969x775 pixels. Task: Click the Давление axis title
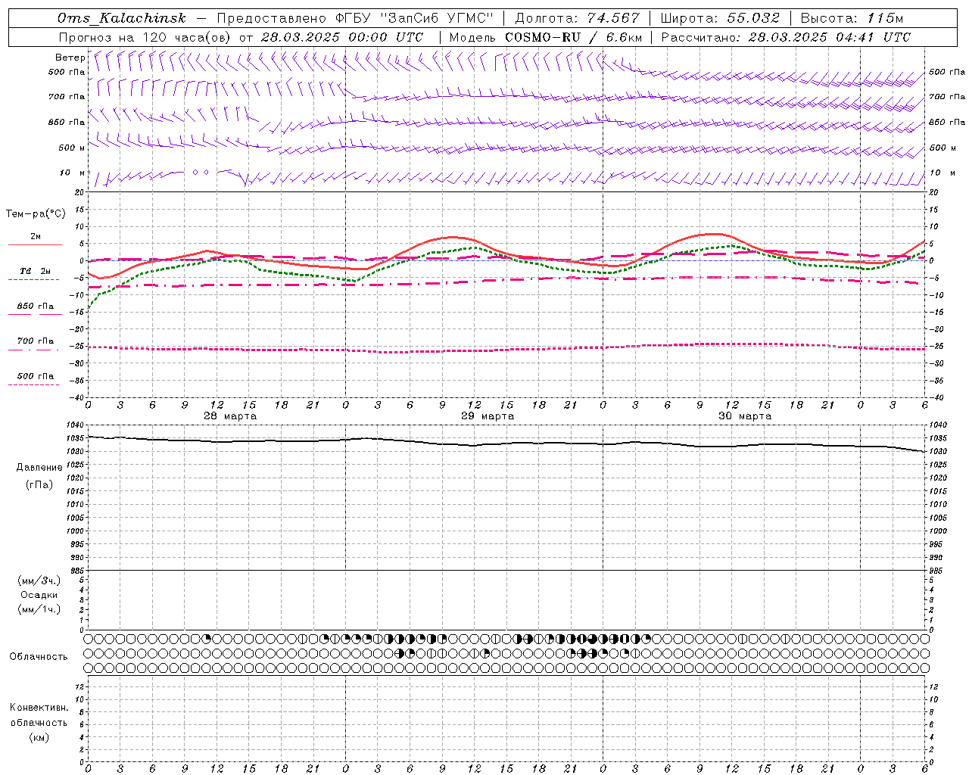39,468
